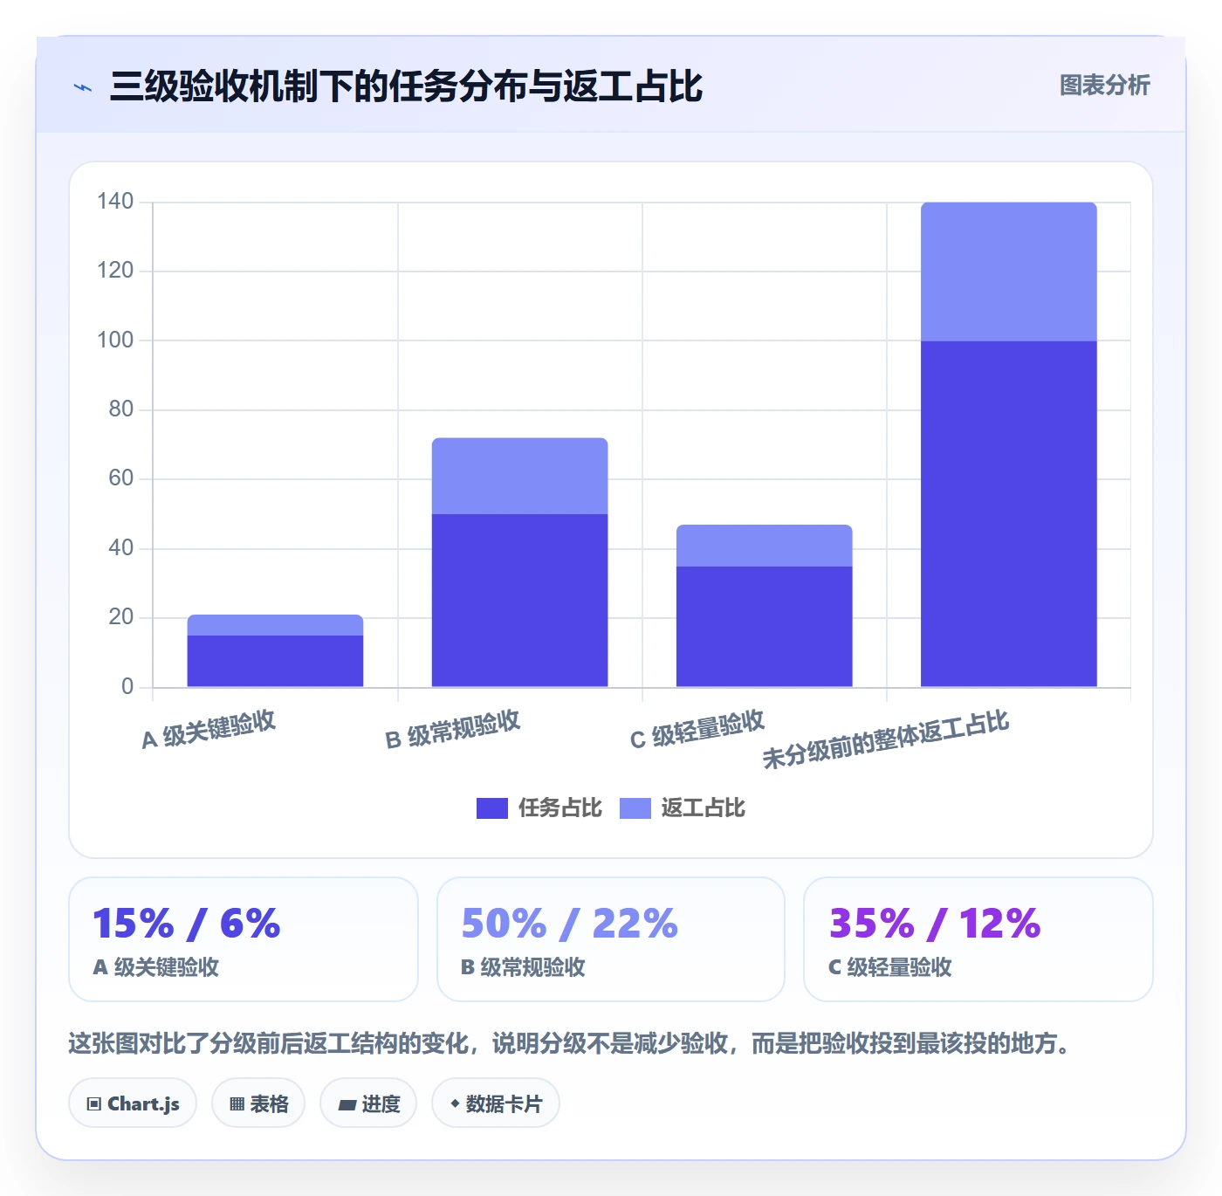Select the 进度 tag
1222x1196 pixels.
(x=368, y=1103)
